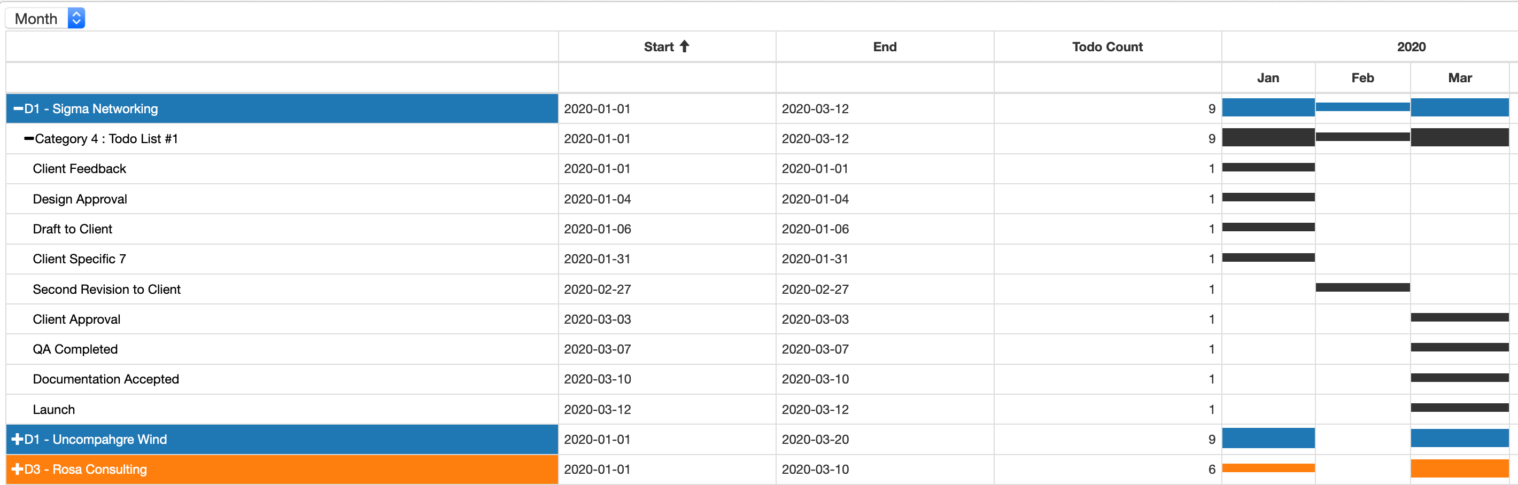Click the Start column sort arrow

[x=685, y=46]
